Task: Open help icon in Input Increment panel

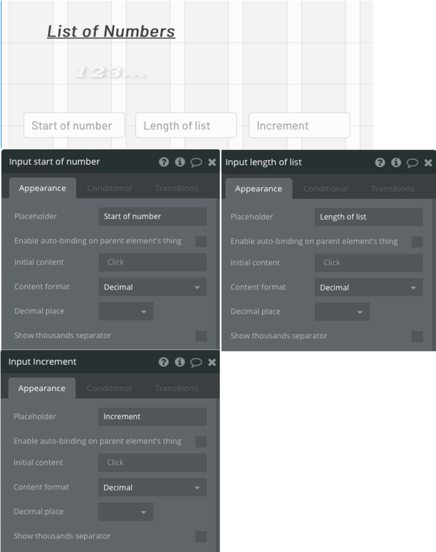Action: click(x=163, y=362)
